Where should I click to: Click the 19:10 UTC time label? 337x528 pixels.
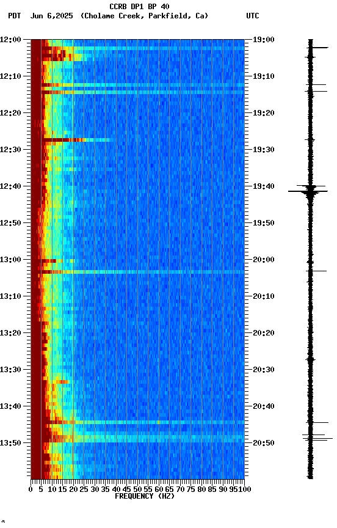point(264,76)
